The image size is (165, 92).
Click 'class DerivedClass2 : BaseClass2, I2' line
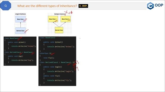(x=57, y=62)
